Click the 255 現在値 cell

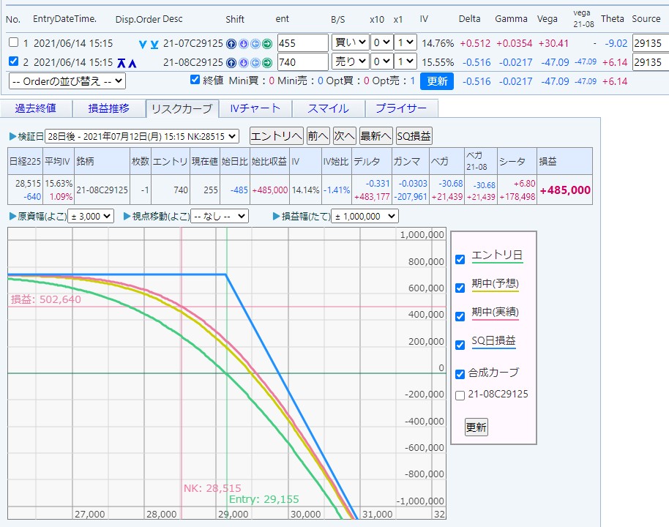click(205, 190)
